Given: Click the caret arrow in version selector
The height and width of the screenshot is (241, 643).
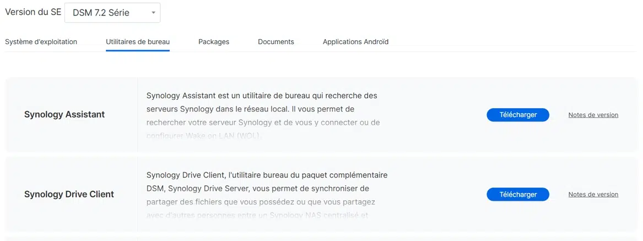Looking at the screenshot, I should tap(153, 13).
